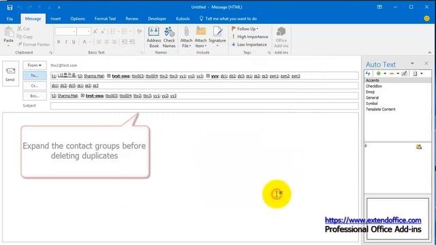436x245 pixels.
Task: Toggle Italic formatting
Action: pos(66,42)
